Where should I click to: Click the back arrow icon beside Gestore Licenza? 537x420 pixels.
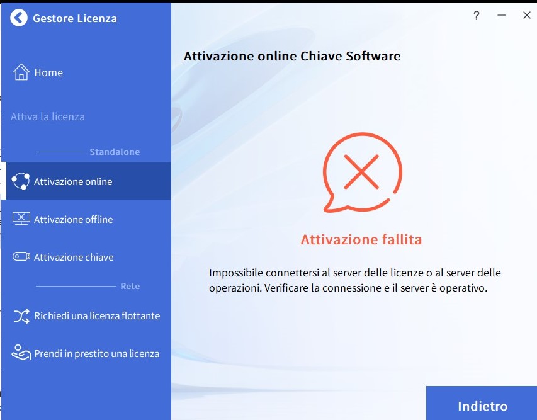coord(19,18)
